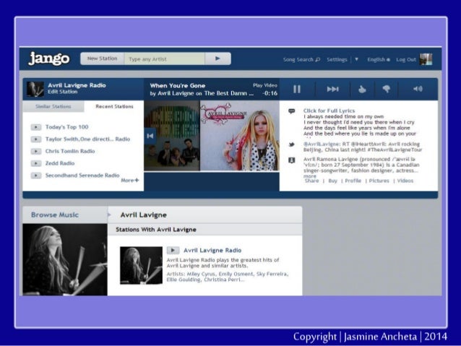Click the Song Search magnifier icon
Viewport: 461px width, 346px height.
(x=317, y=60)
